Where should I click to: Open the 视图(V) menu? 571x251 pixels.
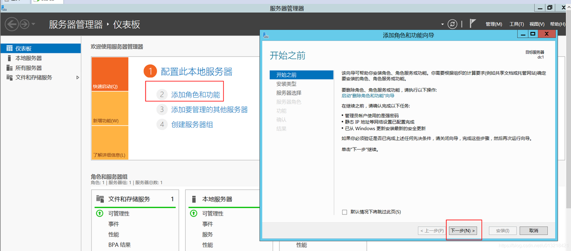537,24
